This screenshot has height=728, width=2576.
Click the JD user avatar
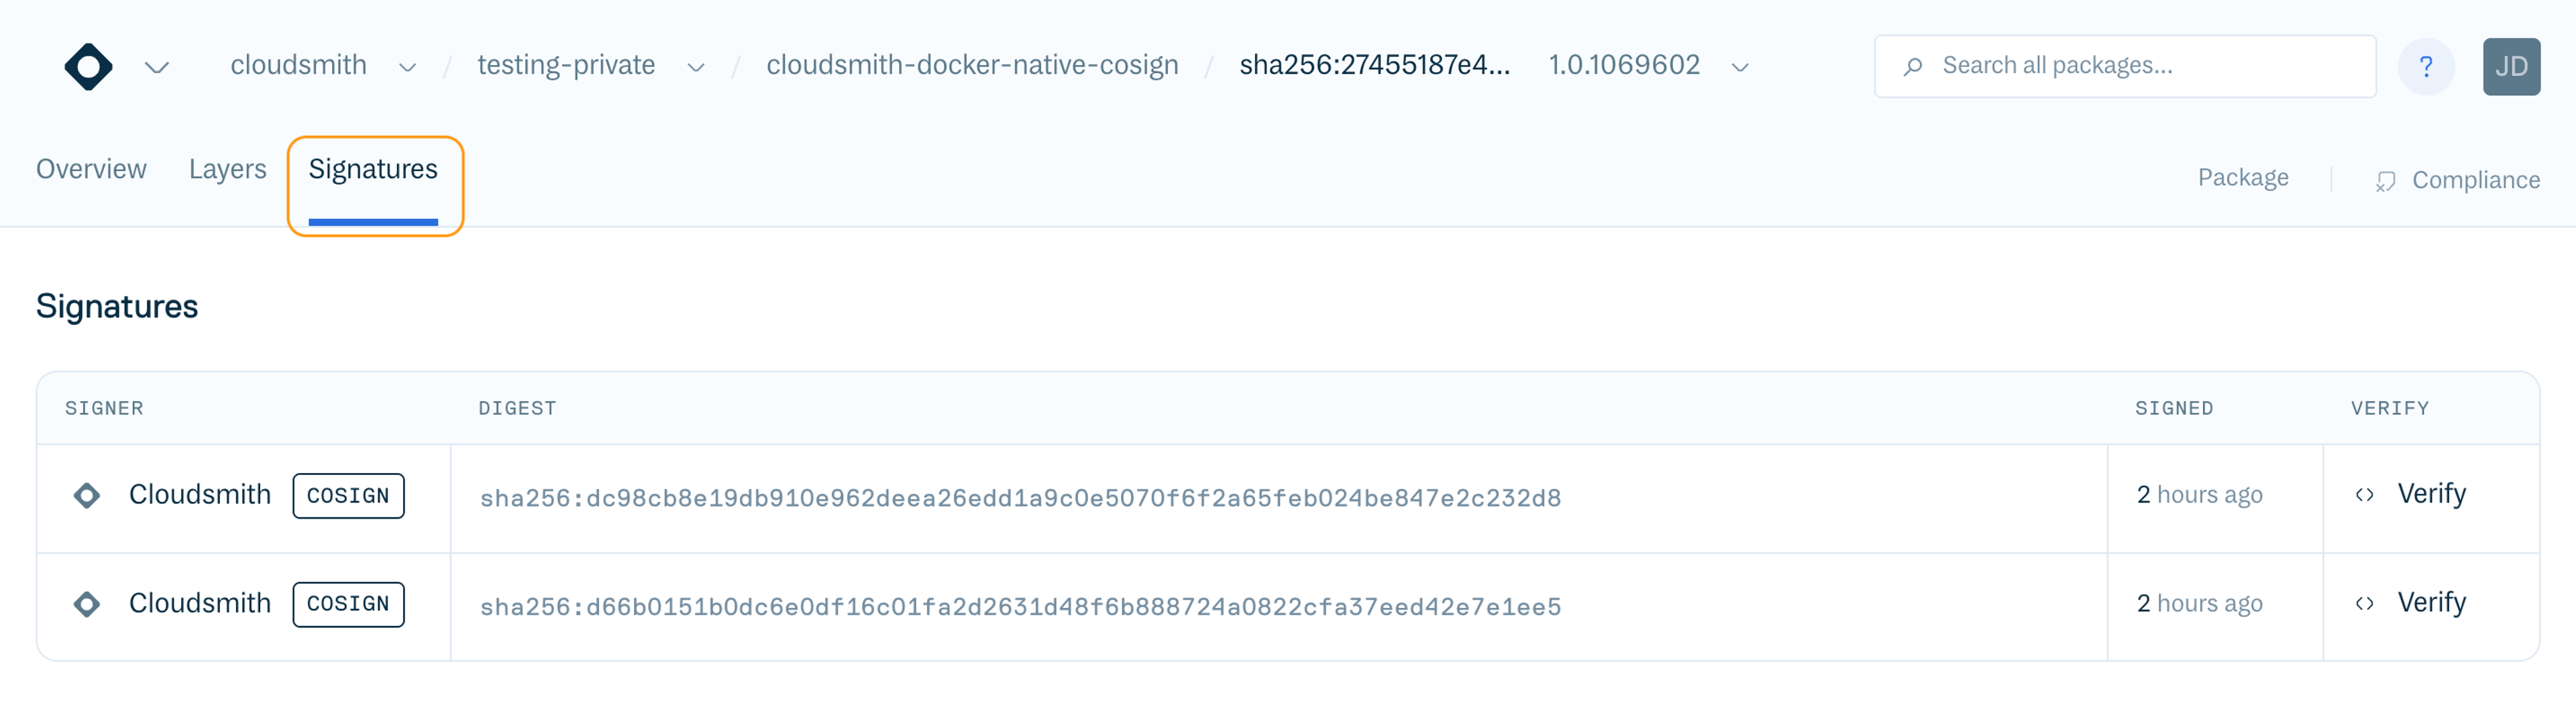(x=2512, y=65)
